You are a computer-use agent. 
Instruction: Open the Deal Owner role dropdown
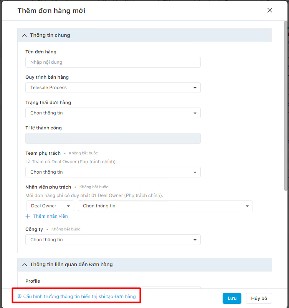tap(50, 206)
